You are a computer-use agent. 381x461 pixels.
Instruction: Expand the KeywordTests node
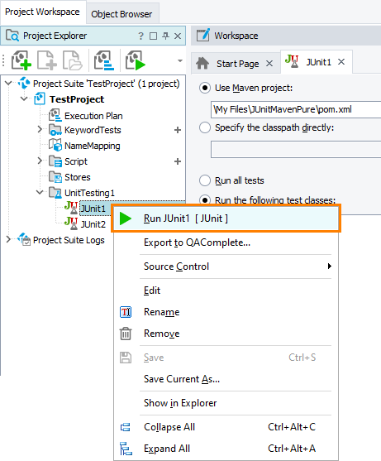click(40, 129)
